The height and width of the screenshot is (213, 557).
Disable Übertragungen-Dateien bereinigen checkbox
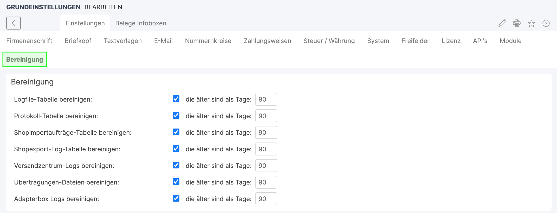pos(176,182)
